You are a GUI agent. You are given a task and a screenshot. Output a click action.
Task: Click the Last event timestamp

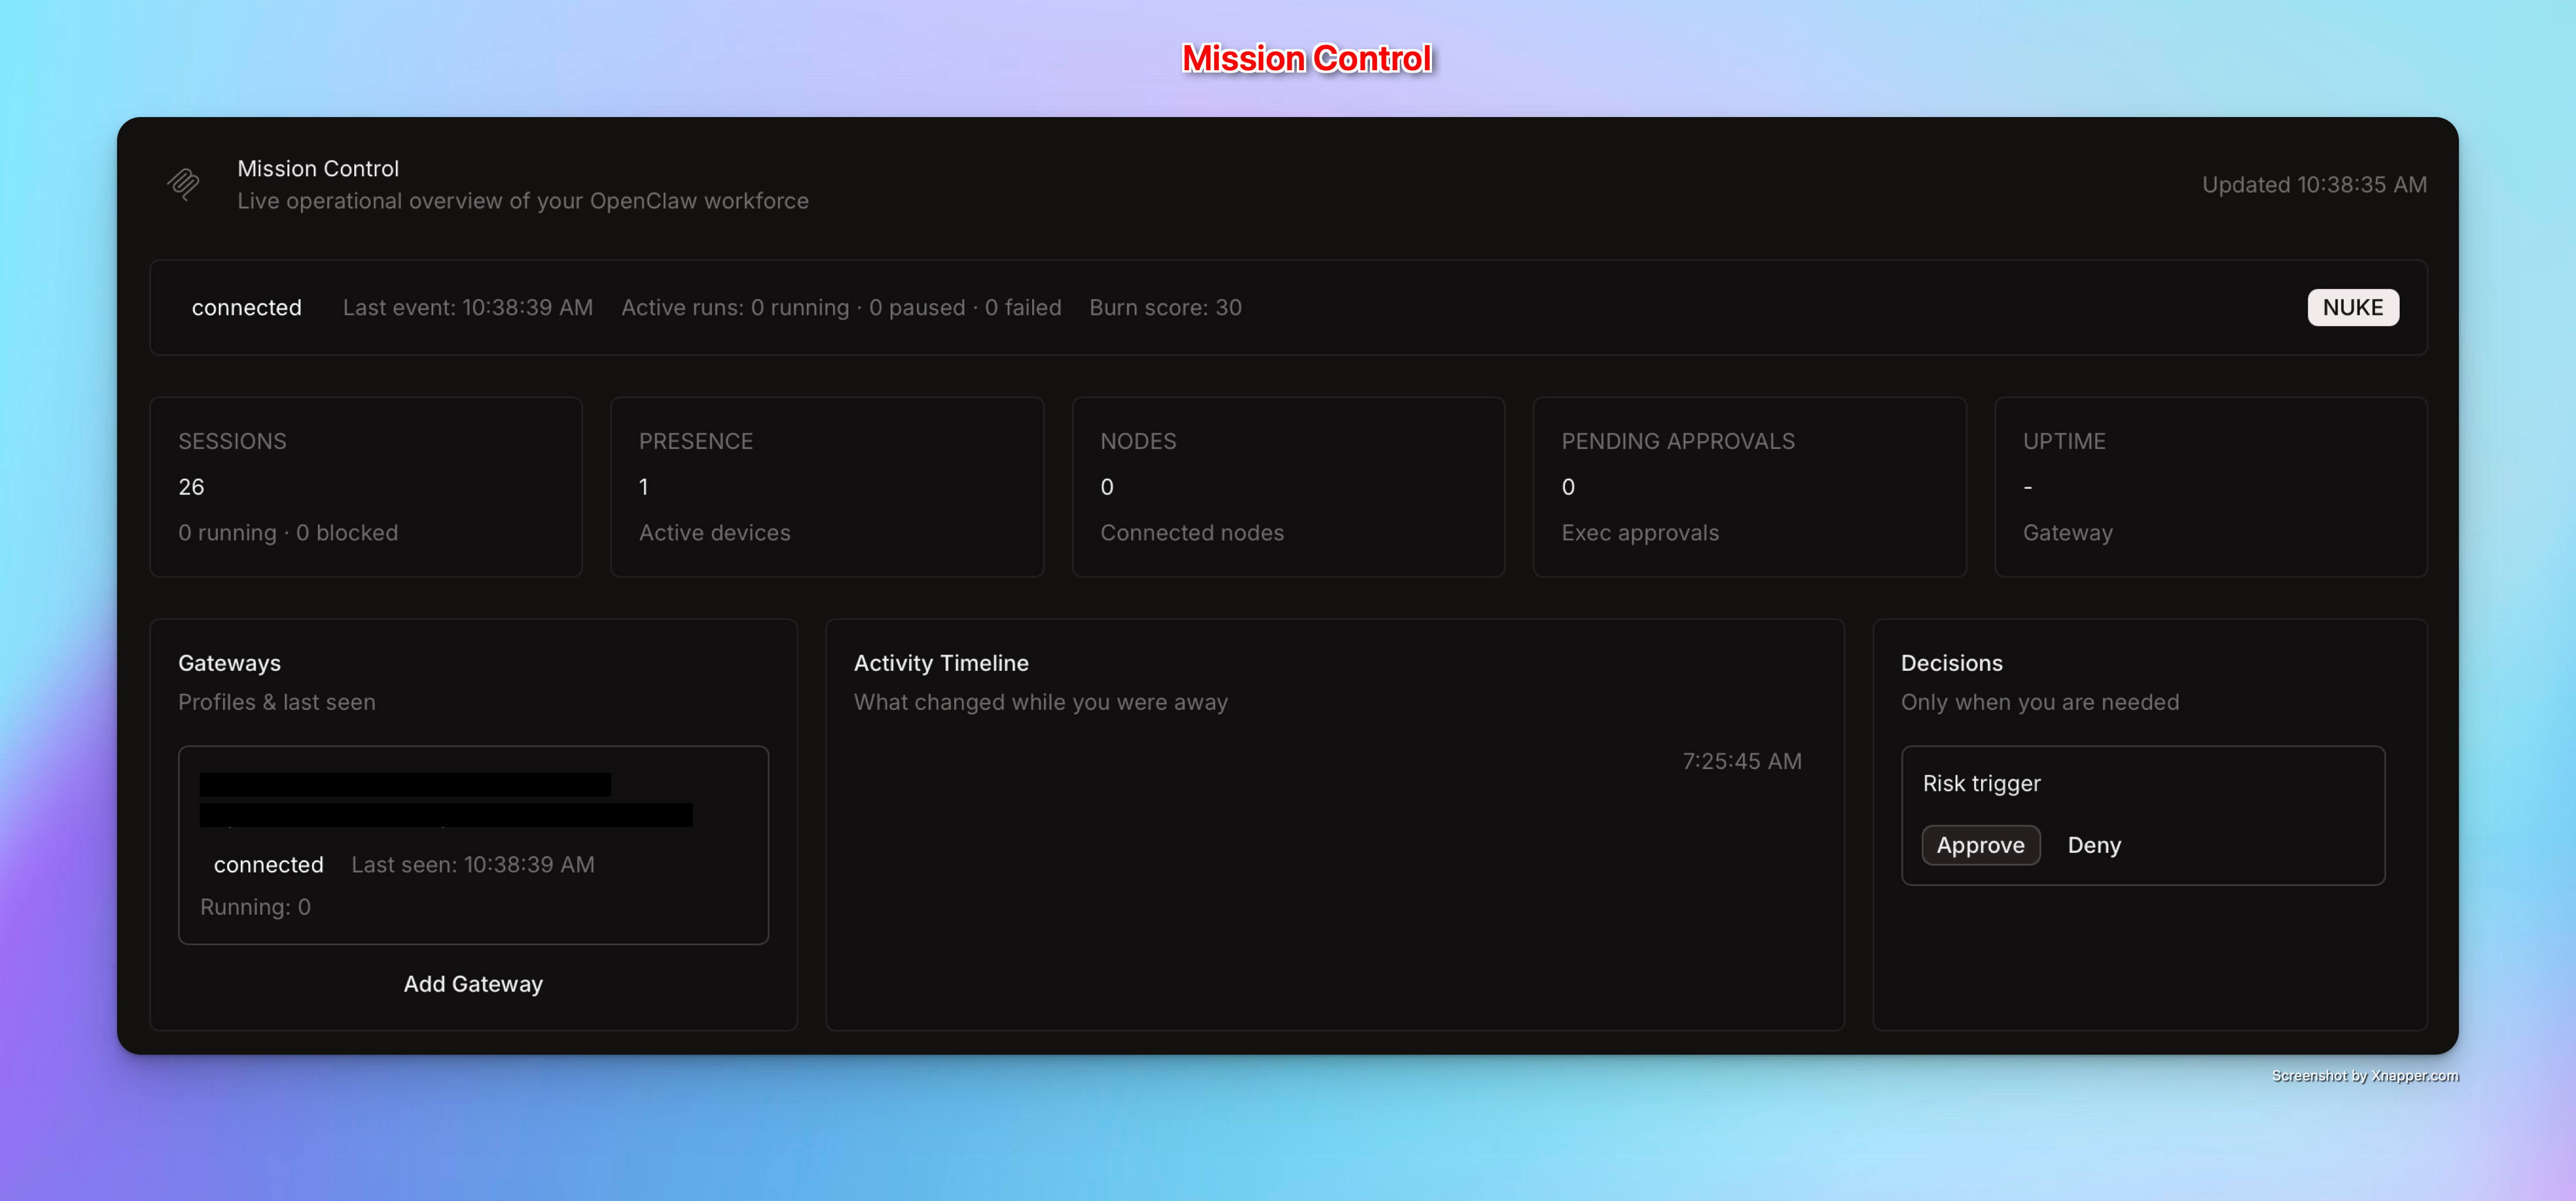pos(467,308)
